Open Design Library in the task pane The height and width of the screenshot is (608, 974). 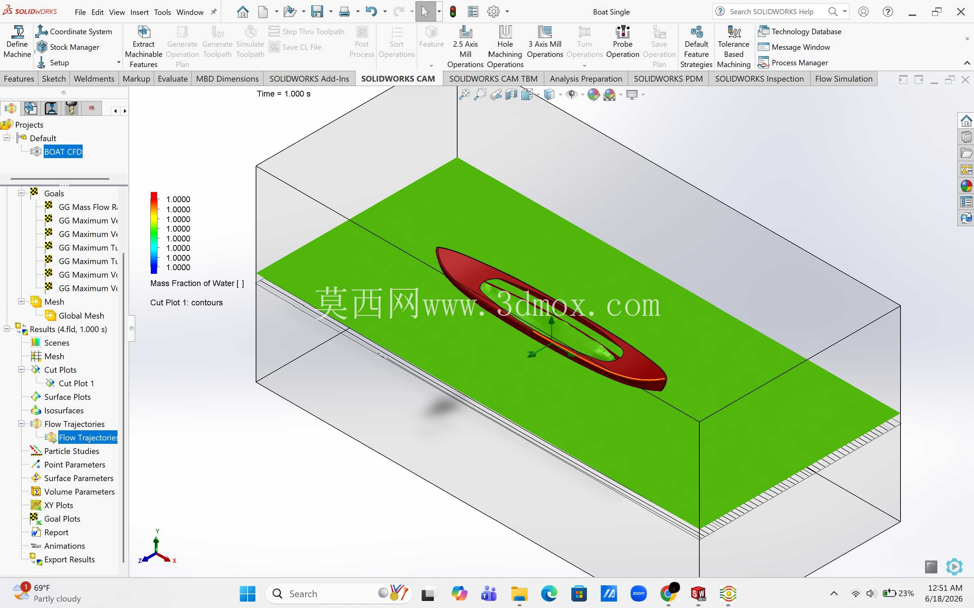[x=966, y=137]
